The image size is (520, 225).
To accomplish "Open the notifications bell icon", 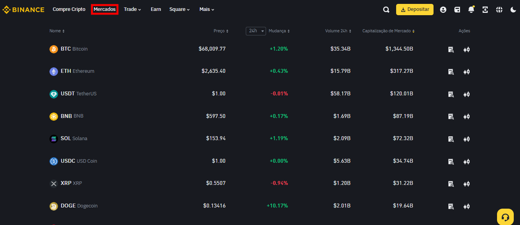I will (x=471, y=9).
